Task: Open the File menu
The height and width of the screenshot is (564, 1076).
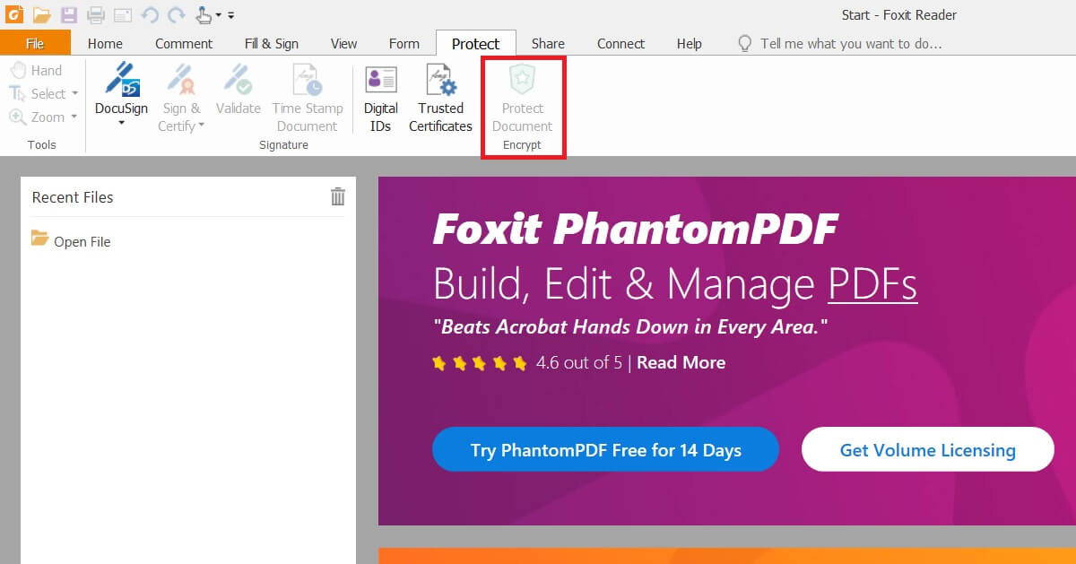Action: 35,42
